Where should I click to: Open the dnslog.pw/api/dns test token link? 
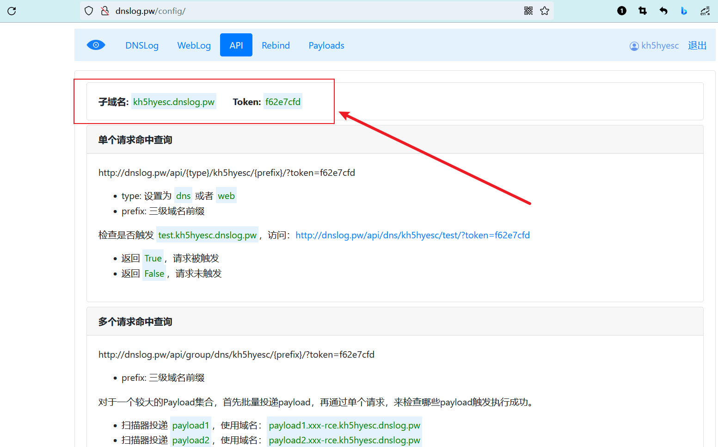(x=412, y=235)
